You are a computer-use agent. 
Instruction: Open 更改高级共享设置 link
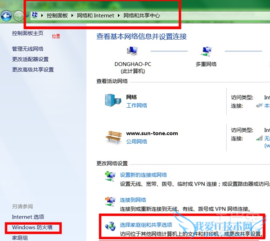click(33, 70)
